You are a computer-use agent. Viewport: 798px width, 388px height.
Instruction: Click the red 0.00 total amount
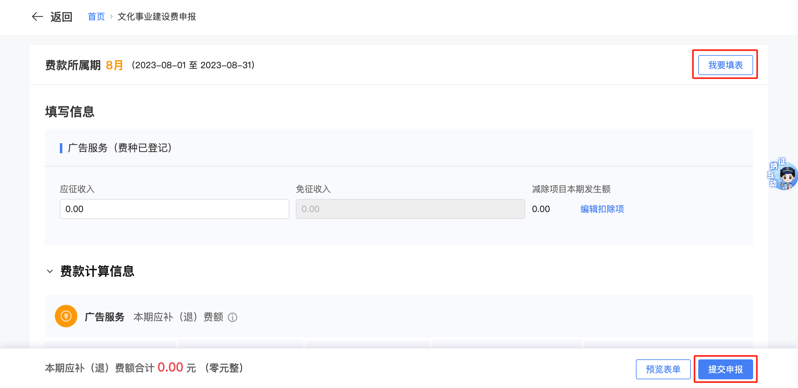[x=170, y=367]
